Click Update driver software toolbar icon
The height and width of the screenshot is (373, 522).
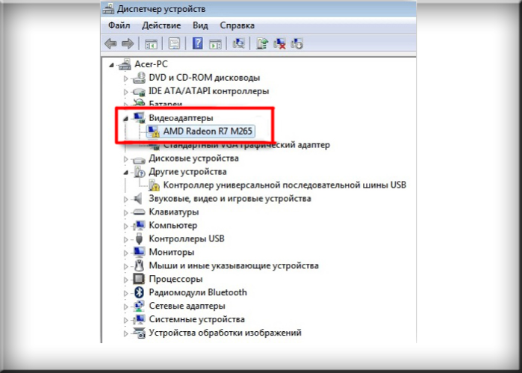[x=262, y=43]
